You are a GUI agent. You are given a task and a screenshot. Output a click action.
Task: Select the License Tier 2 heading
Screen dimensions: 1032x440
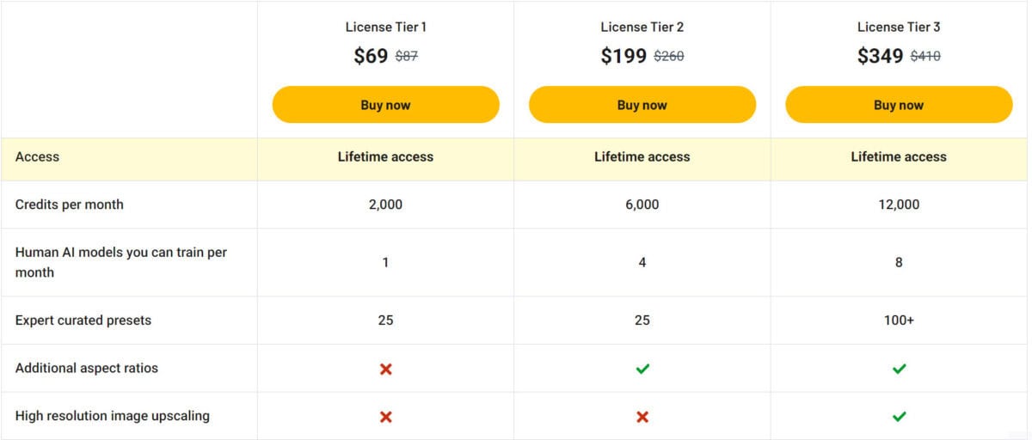(642, 27)
